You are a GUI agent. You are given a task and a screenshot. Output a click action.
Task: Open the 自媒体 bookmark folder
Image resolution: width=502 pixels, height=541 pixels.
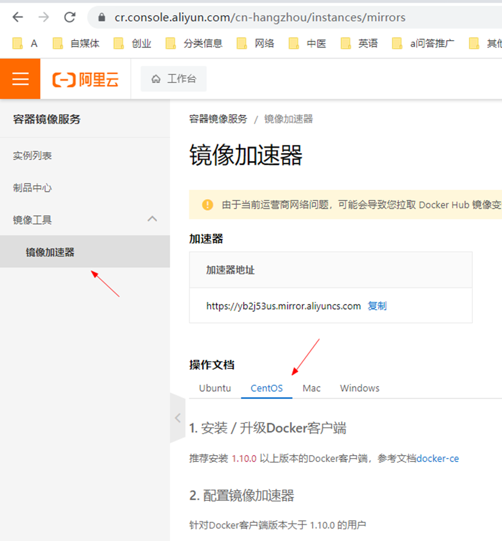[75, 44]
